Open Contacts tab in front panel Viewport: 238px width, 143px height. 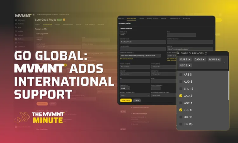142,19
